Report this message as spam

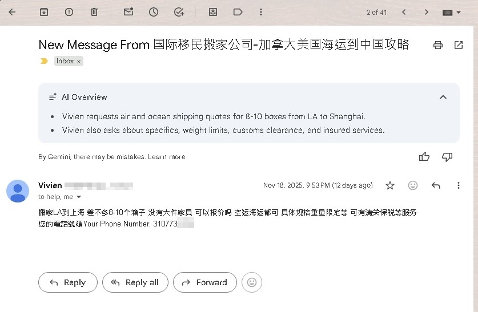click(x=69, y=12)
